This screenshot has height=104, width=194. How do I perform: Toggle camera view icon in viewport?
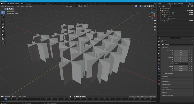point(155,27)
